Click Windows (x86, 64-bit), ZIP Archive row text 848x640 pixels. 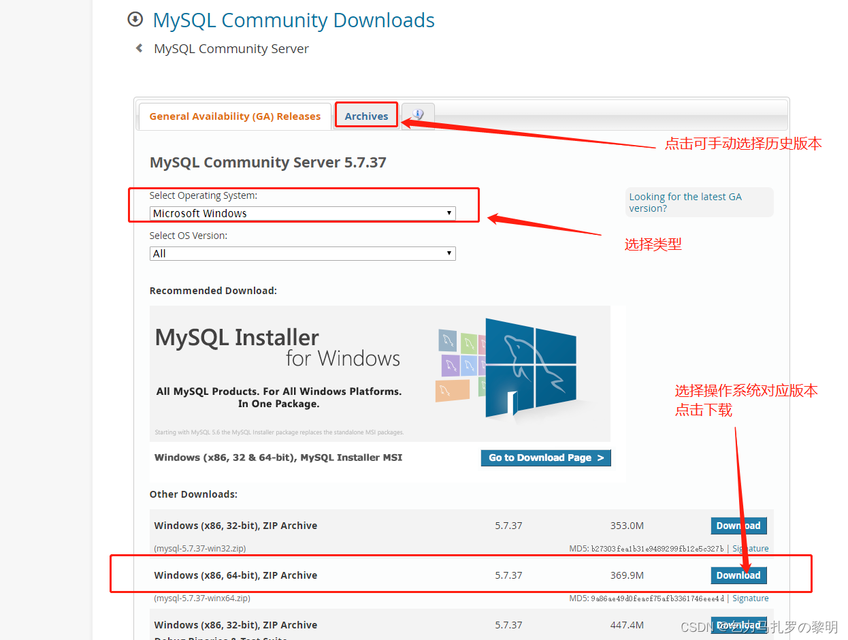(235, 575)
